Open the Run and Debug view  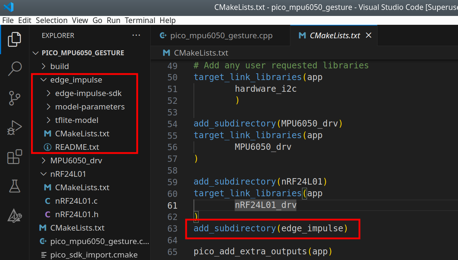(x=15, y=128)
